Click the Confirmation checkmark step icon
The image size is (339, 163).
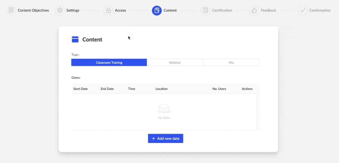(302, 10)
